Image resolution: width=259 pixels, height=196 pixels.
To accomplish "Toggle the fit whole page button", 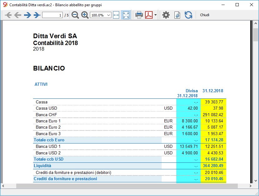I will pos(126,15).
